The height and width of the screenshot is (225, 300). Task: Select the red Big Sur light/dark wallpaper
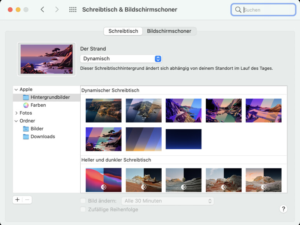[104, 180]
